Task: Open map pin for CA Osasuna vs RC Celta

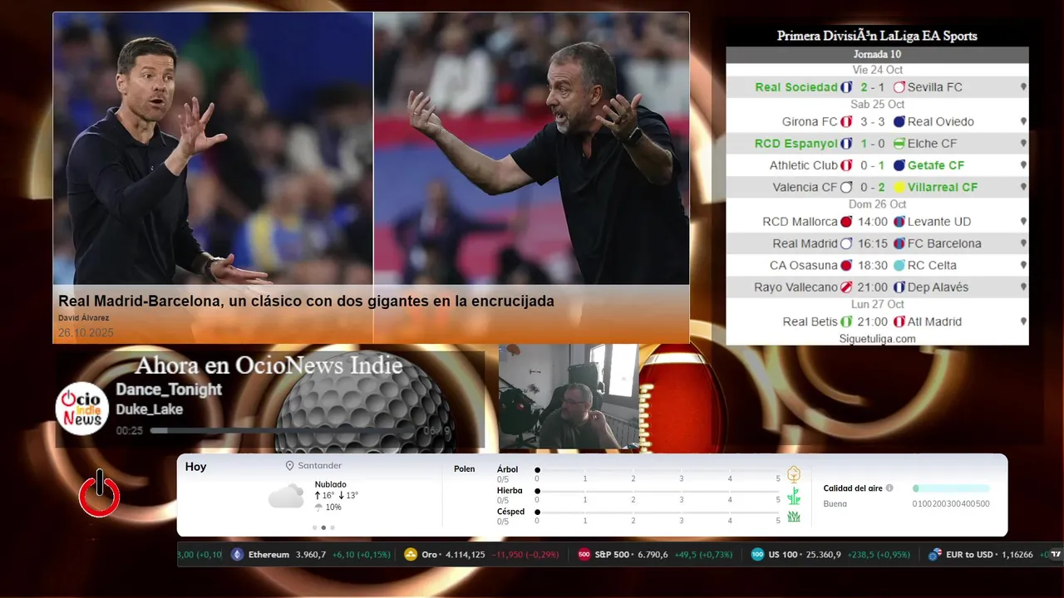Action: click(1023, 265)
